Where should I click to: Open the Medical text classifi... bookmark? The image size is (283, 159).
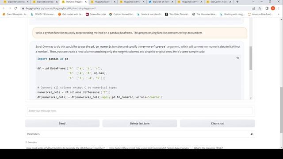149,14
